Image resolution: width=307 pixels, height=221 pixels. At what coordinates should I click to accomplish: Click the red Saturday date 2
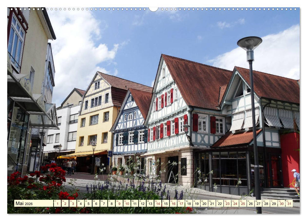65,204
